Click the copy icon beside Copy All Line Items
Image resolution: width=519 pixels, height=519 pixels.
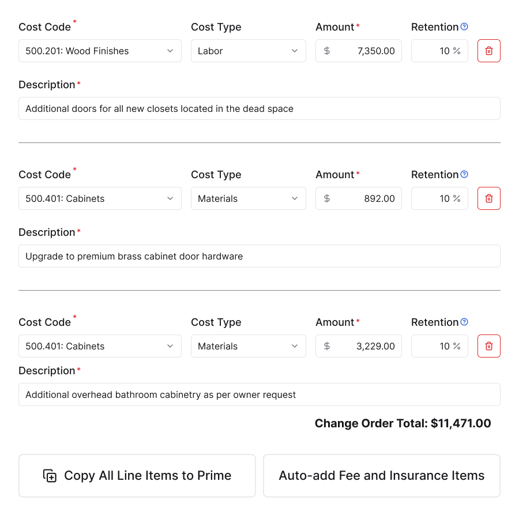point(50,476)
